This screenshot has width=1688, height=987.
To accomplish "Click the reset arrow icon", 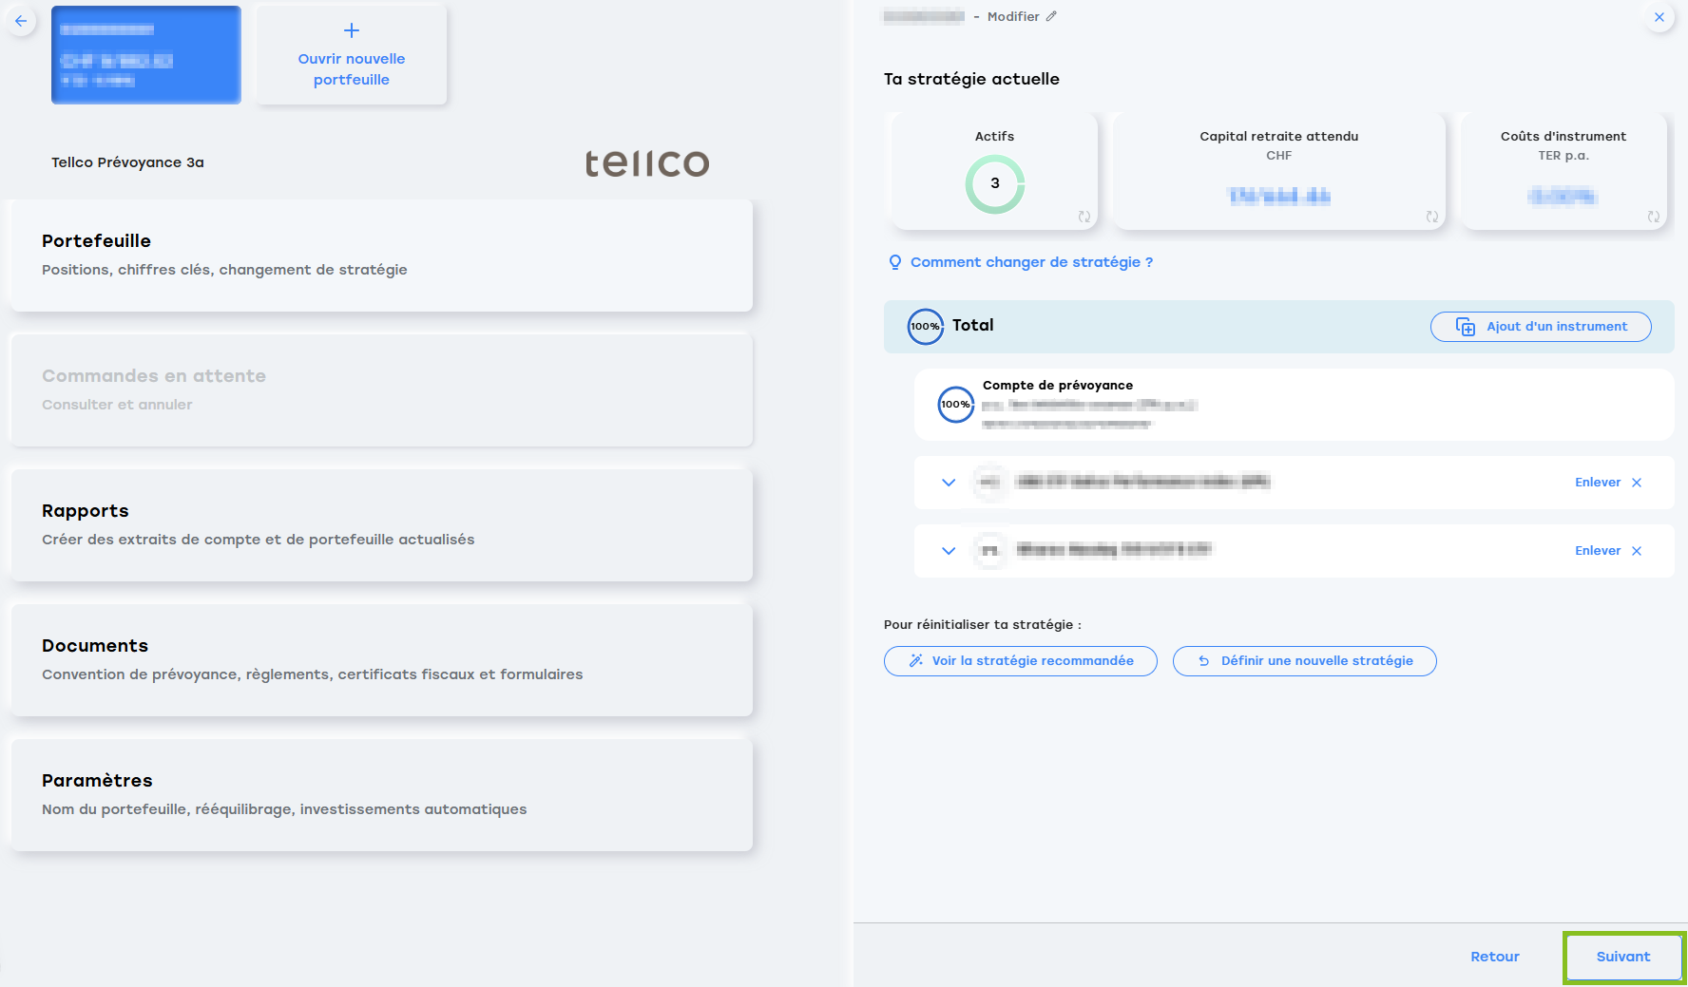I will click(1204, 661).
